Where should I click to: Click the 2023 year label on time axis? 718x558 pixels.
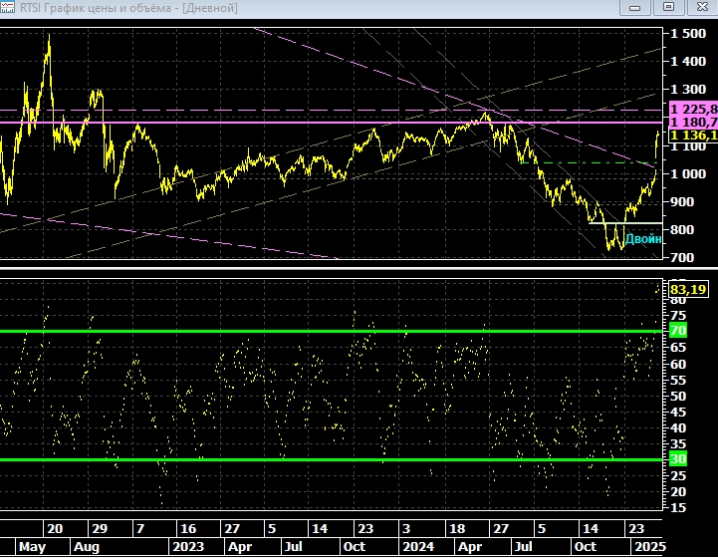tap(187, 547)
